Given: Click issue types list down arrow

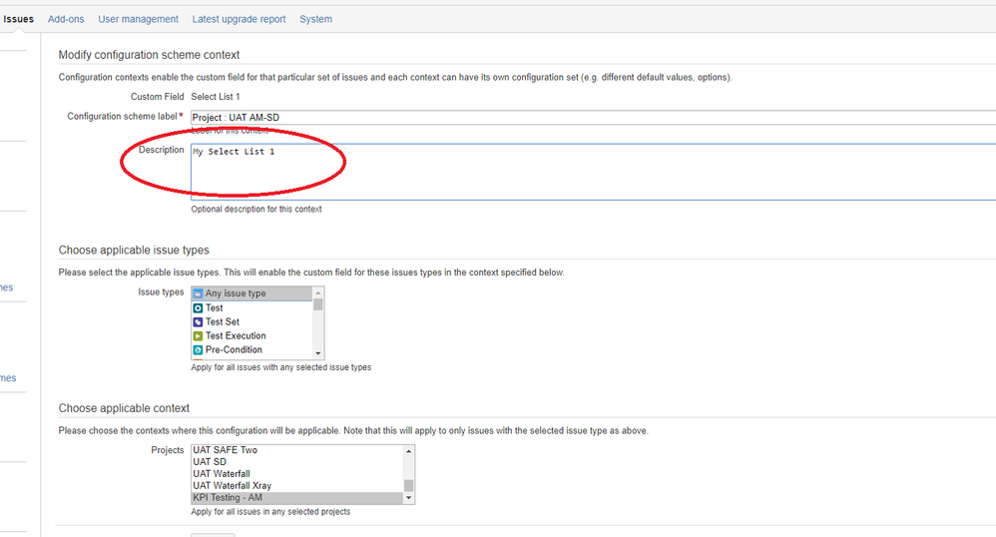Looking at the screenshot, I should (x=318, y=354).
